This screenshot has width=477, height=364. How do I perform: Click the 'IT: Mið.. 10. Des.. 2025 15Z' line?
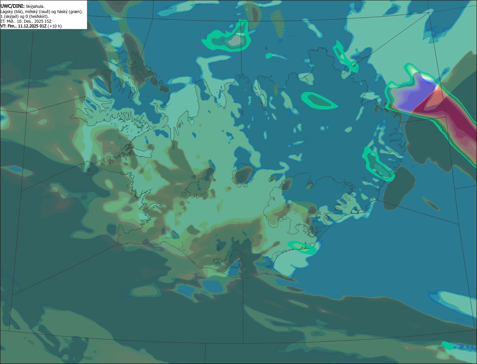(x=26, y=21)
